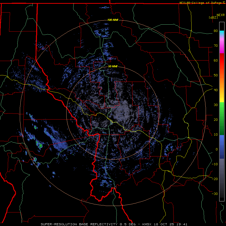The image size is (226, 226).
Task: Click the dBZ legend unit label
Action: [x=213, y=17]
